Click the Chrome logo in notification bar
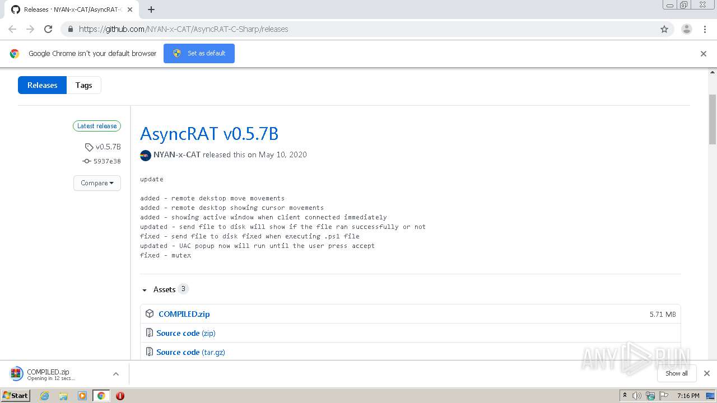This screenshot has width=717, height=403. point(15,54)
